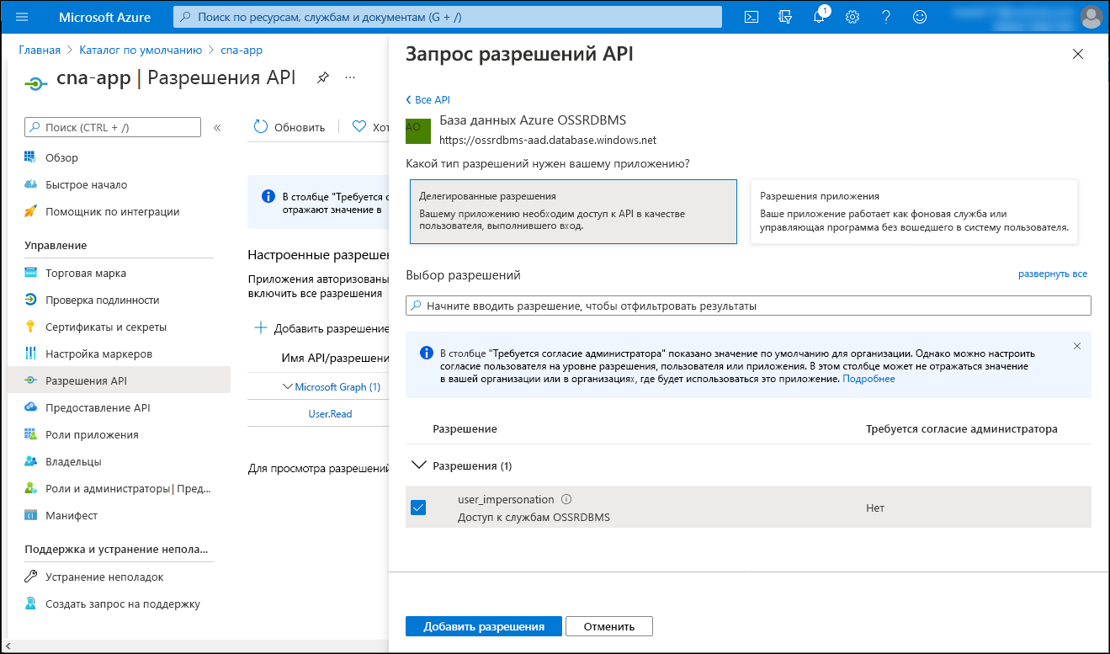Click the Разрешение column header
This screenshot has width=1110, height=654.
tap(465, 428)
